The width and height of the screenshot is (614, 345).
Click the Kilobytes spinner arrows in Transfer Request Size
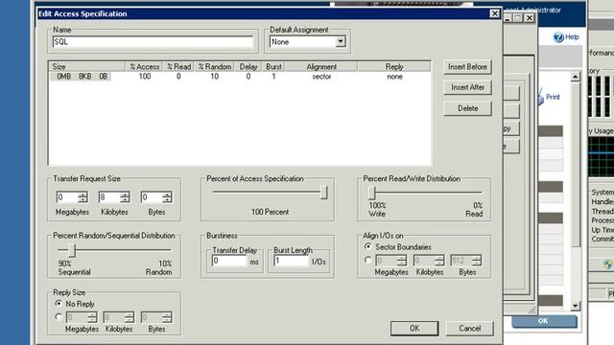[x=125, y=197]
